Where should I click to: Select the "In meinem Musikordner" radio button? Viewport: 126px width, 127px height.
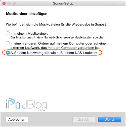click(x=8, y=33)
